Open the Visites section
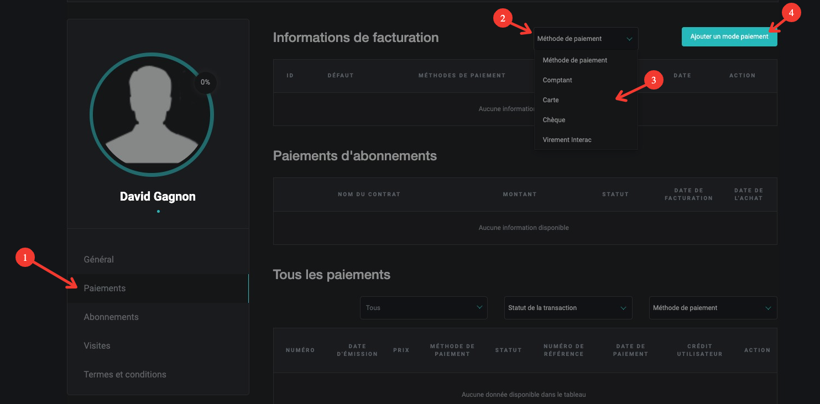The image size is (820, 404). tap(97, 345)
